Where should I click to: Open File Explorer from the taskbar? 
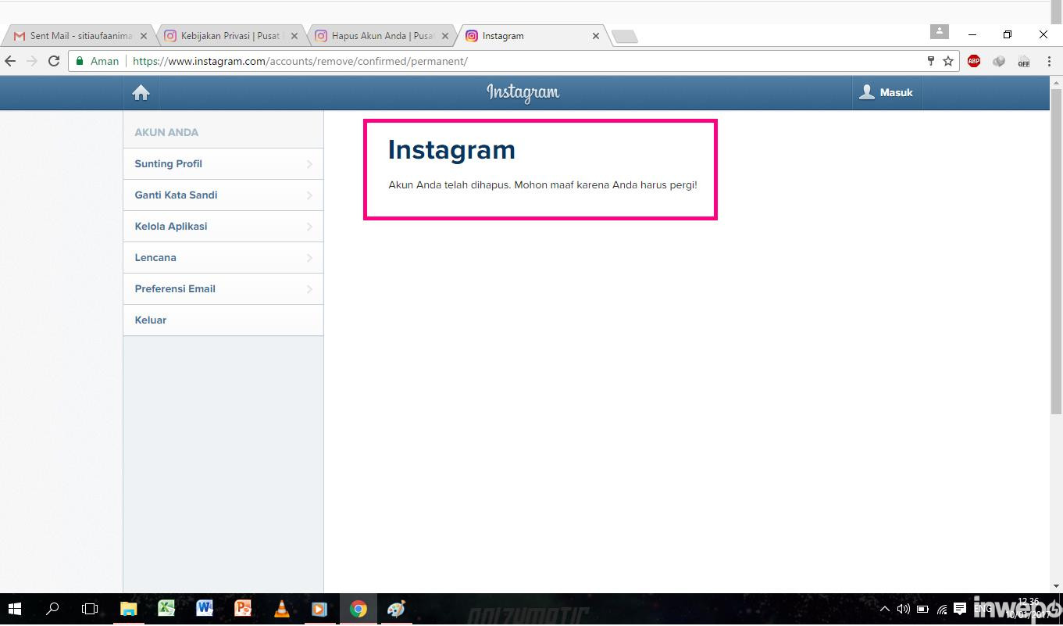click(x=128, y=609)
